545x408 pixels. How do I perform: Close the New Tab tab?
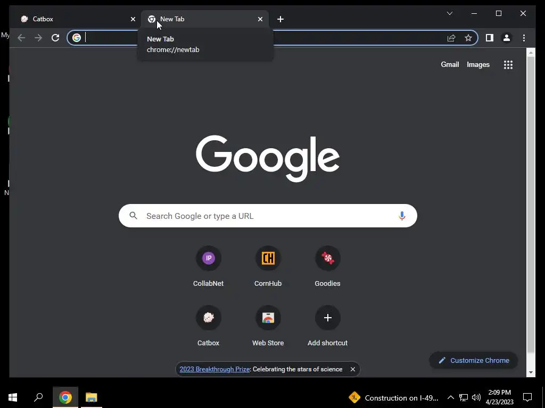point(260,19)
